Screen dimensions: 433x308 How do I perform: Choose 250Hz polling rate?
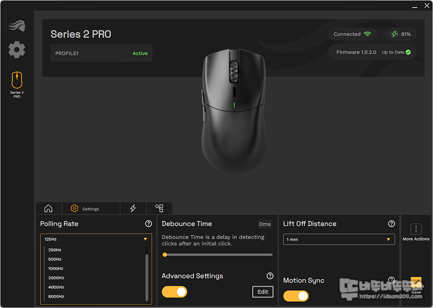click(55, 250)
